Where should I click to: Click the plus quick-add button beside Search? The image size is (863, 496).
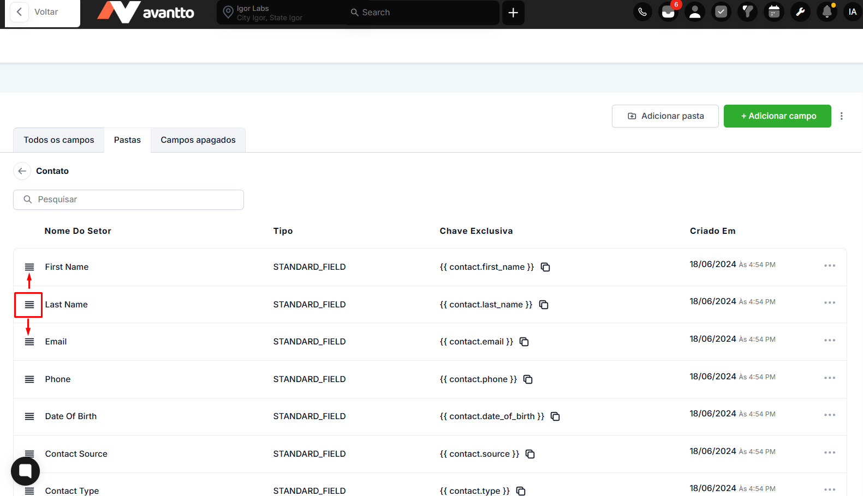513,13
